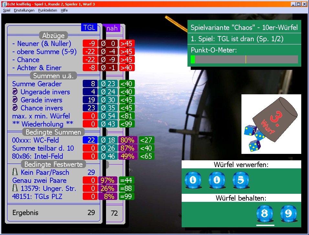Score -9 in Neuner (& Nuller) row
This screenshot has height=235, width=309.
[x=90, y=43]
